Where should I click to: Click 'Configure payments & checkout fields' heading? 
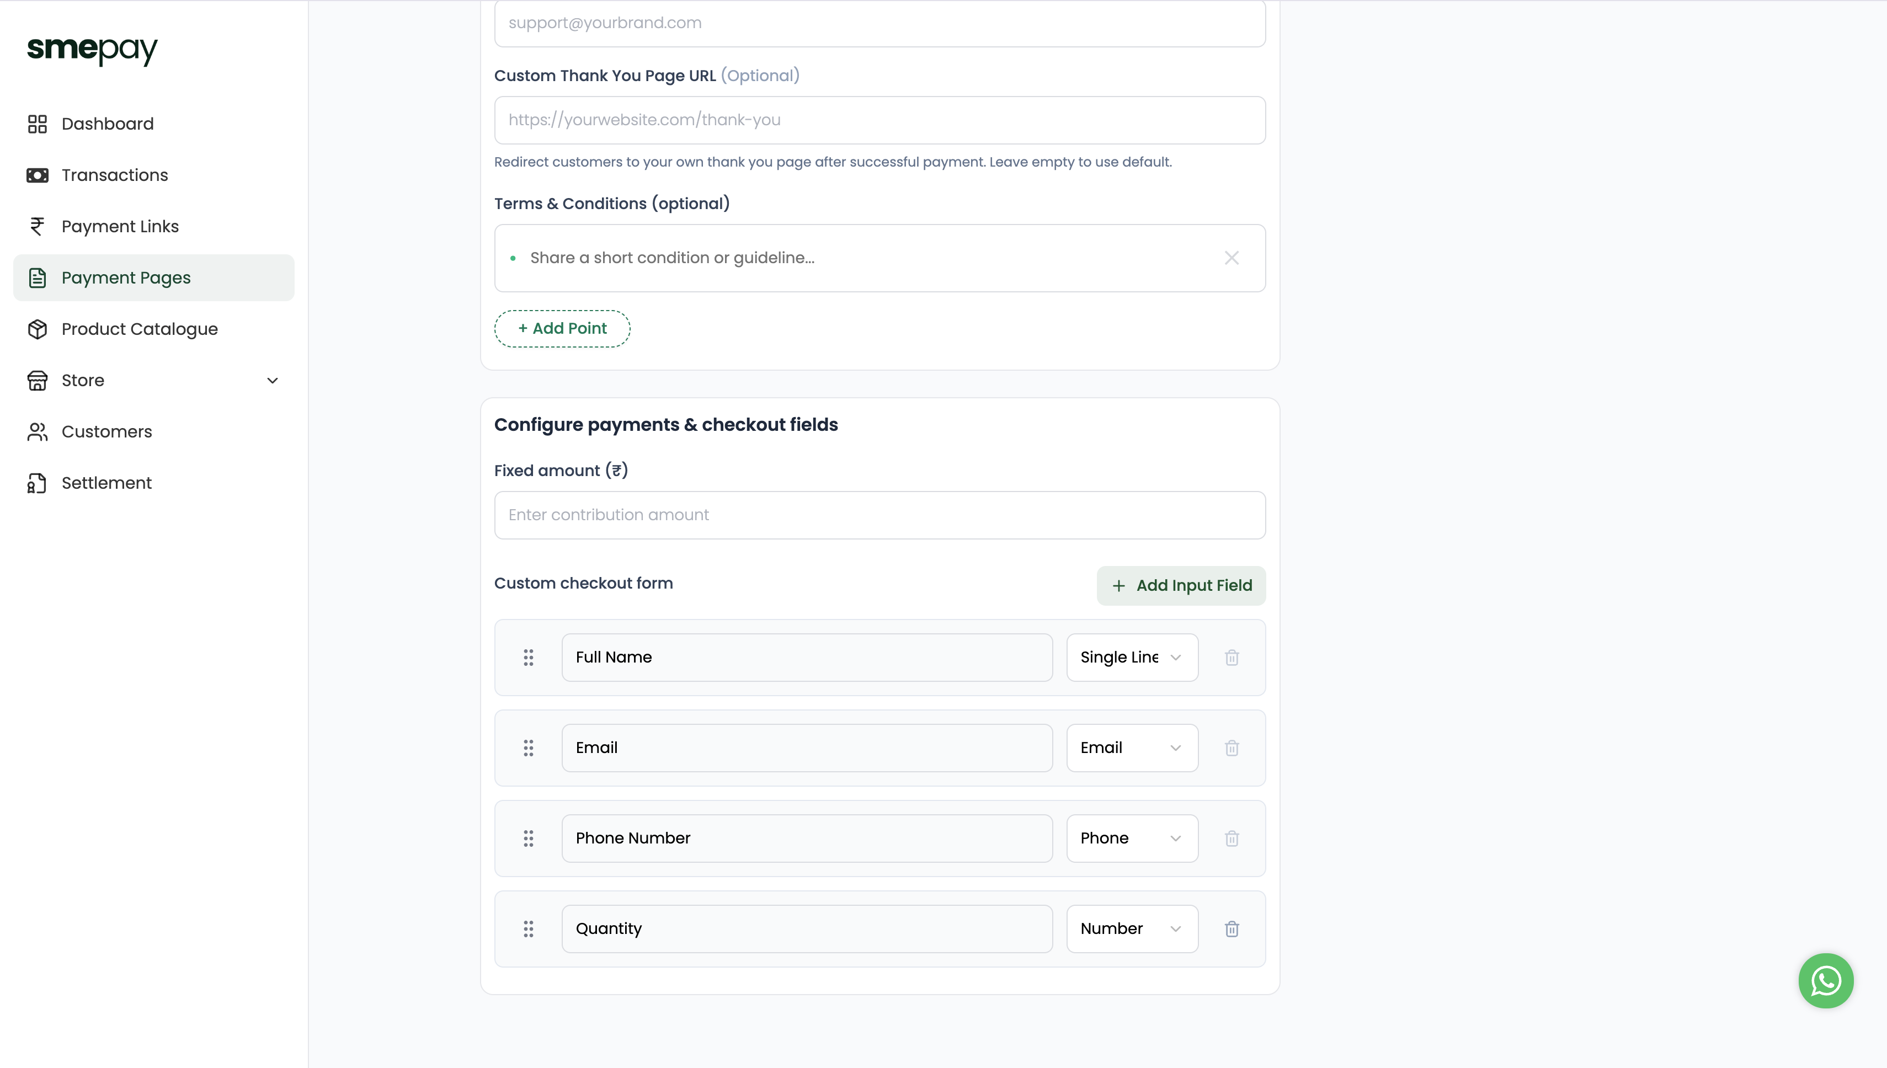[x=665, y=425]
